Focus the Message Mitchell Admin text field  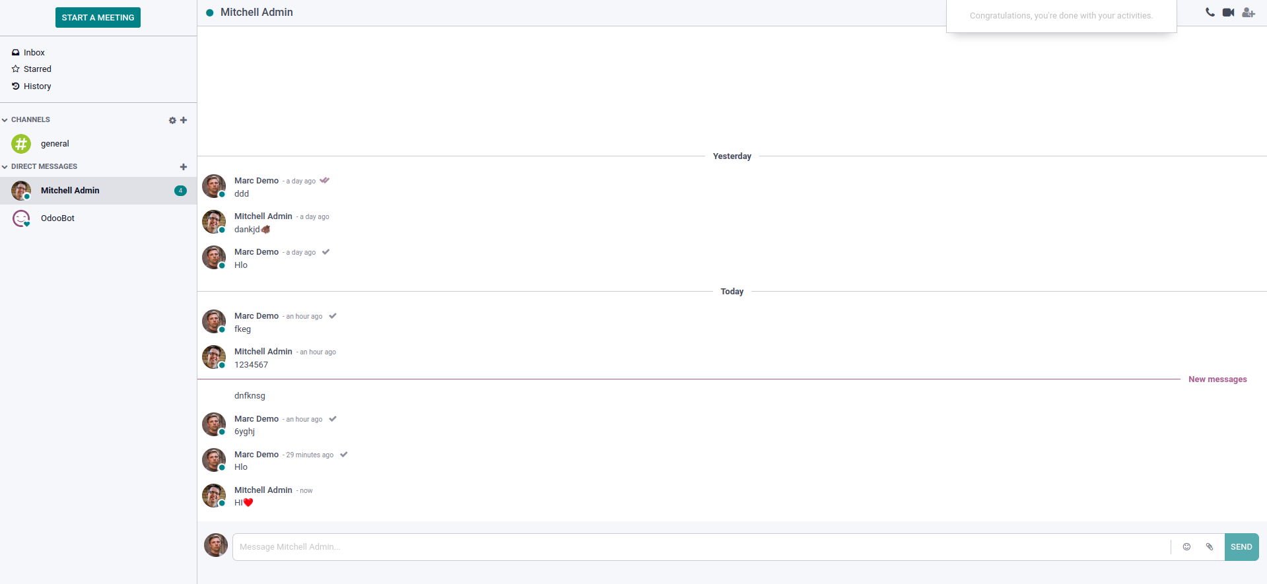[700, 547]
